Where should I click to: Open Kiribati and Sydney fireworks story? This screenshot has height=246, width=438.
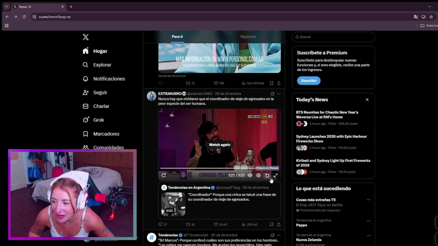333,166
